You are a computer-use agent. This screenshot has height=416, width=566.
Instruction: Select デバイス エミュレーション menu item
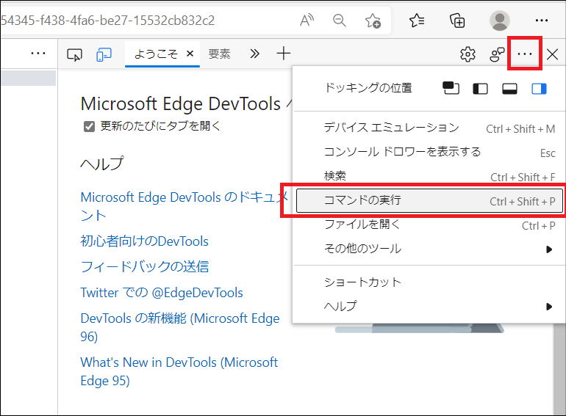pyautogui.click(x=429, y=128)
